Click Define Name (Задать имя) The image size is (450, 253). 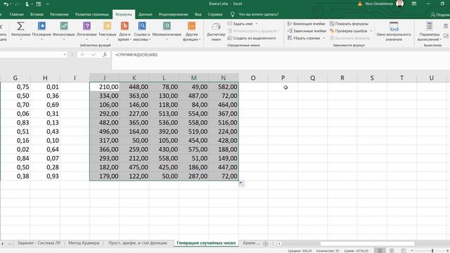point(240,24)
